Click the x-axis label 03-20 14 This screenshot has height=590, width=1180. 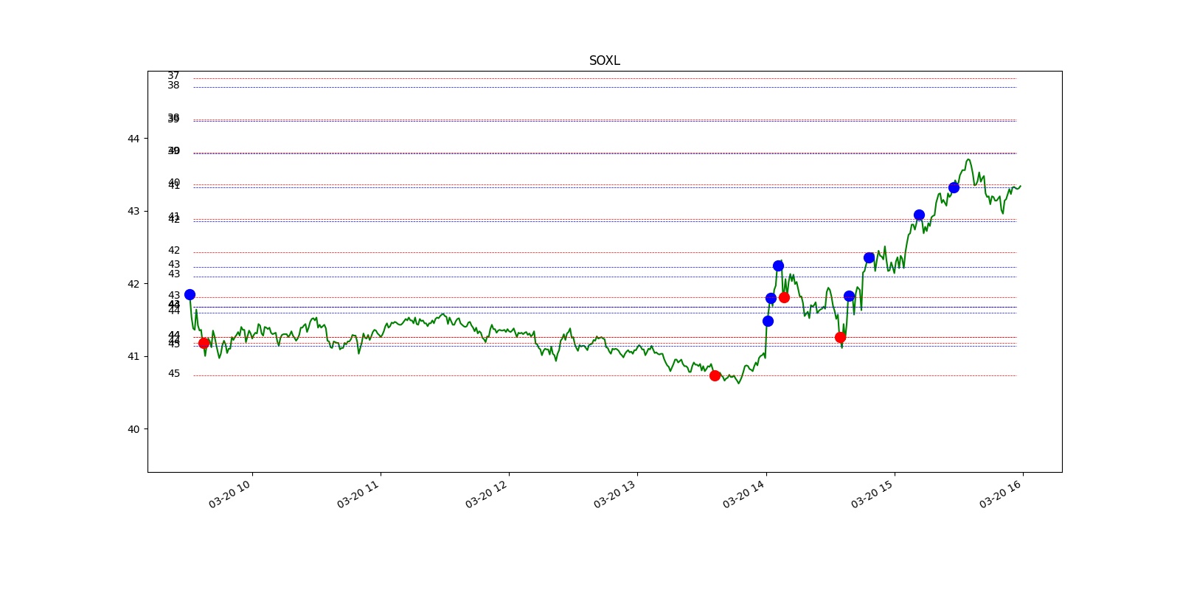(x=744, y=494)
